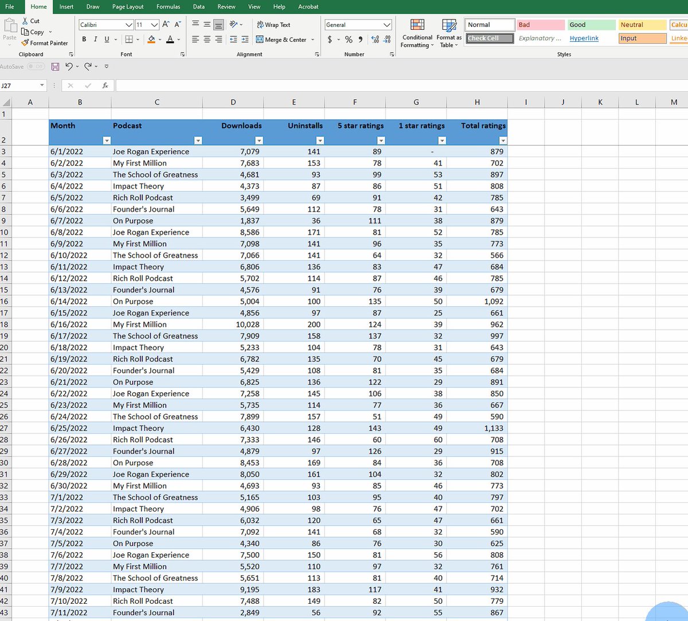Click the Font Color A icon

point(170,39)
